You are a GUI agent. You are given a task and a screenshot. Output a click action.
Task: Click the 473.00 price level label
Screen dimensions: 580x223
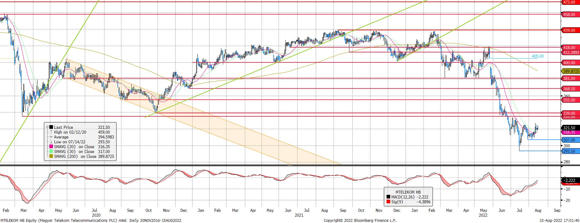(571, 2)
